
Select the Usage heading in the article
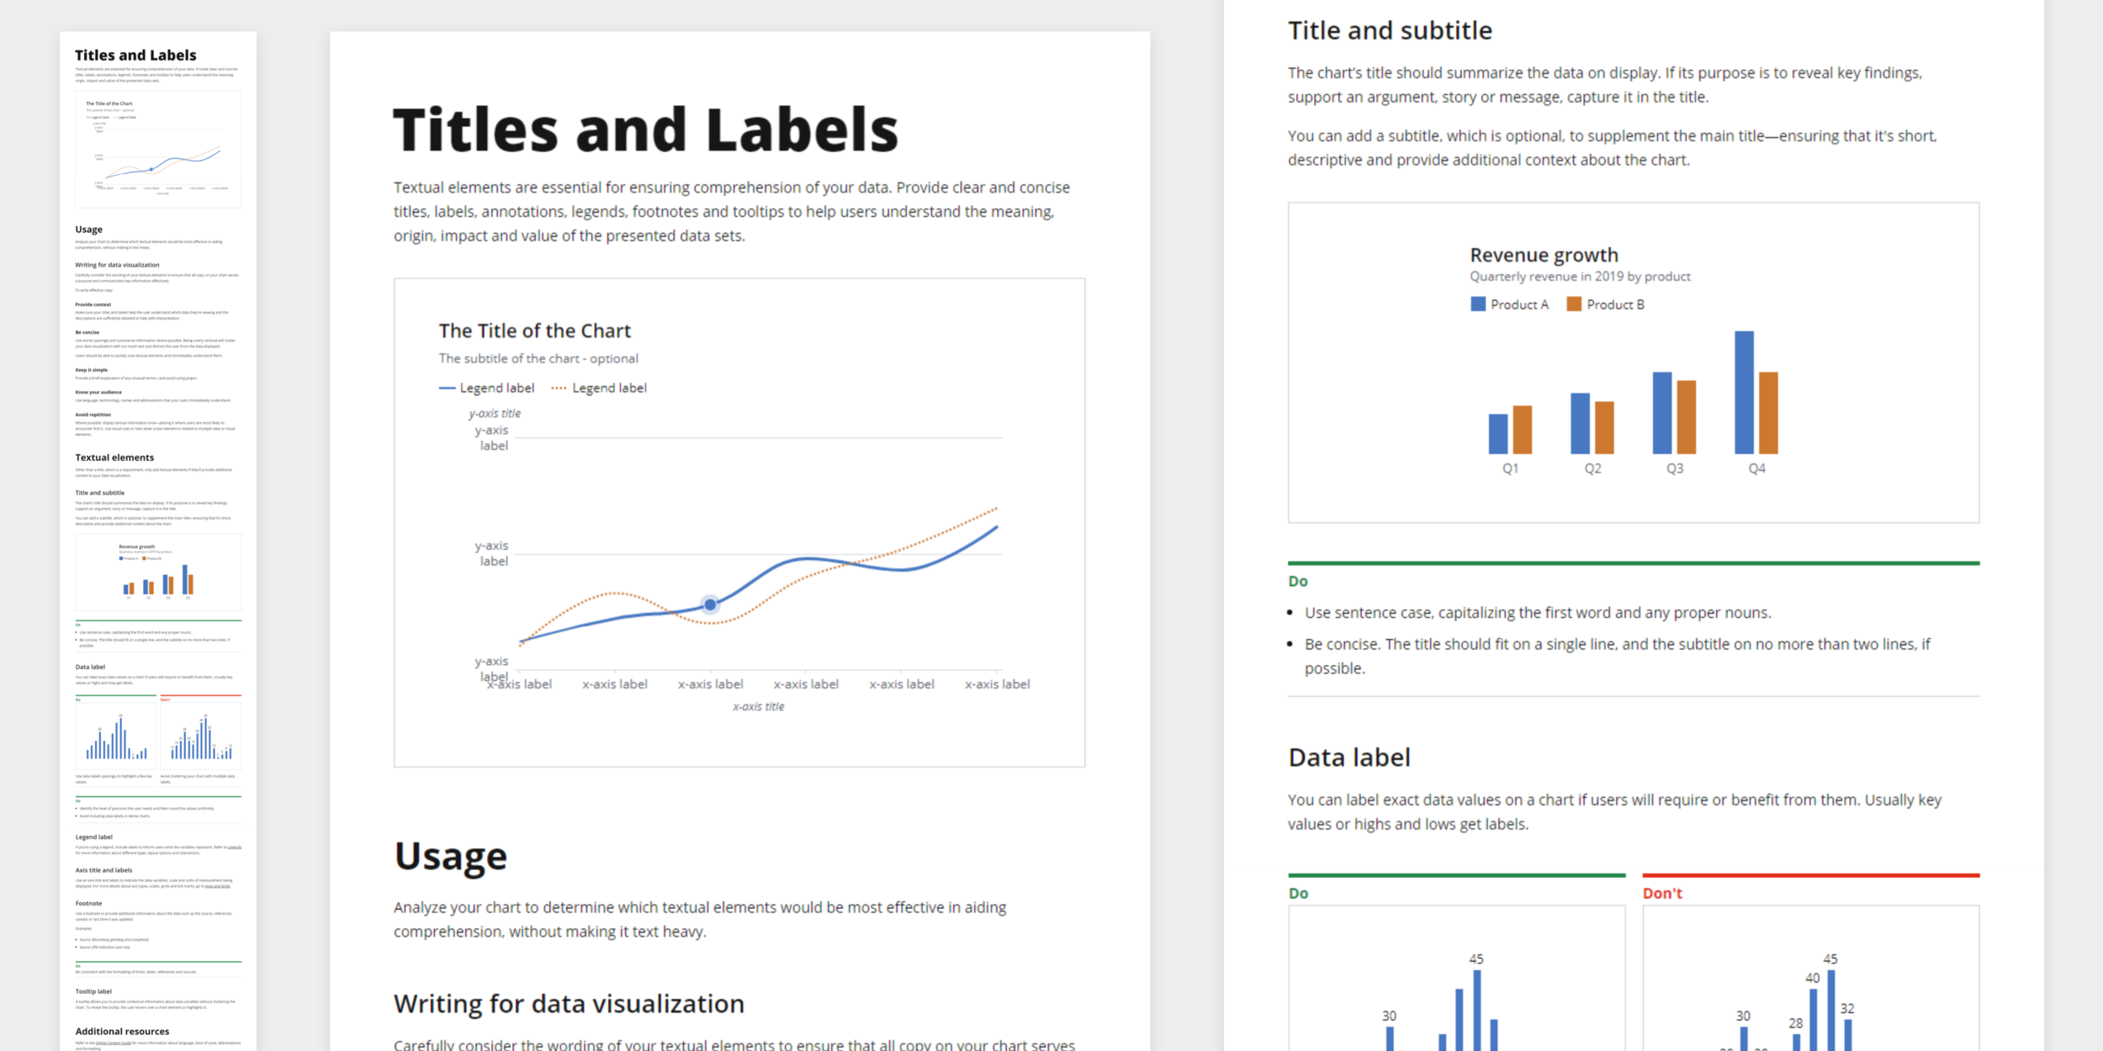[x=450, y=856]
